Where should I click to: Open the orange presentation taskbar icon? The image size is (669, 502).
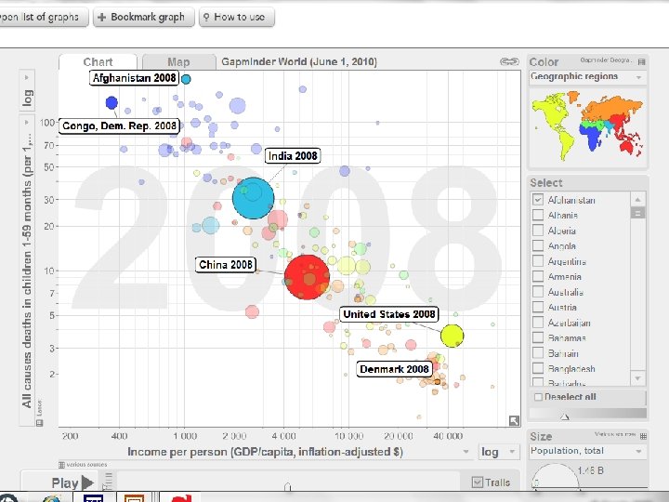(x=134, y=498)
